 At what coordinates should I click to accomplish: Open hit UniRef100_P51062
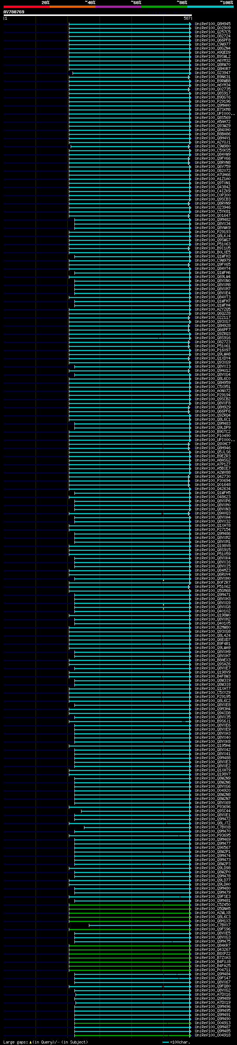212,586
